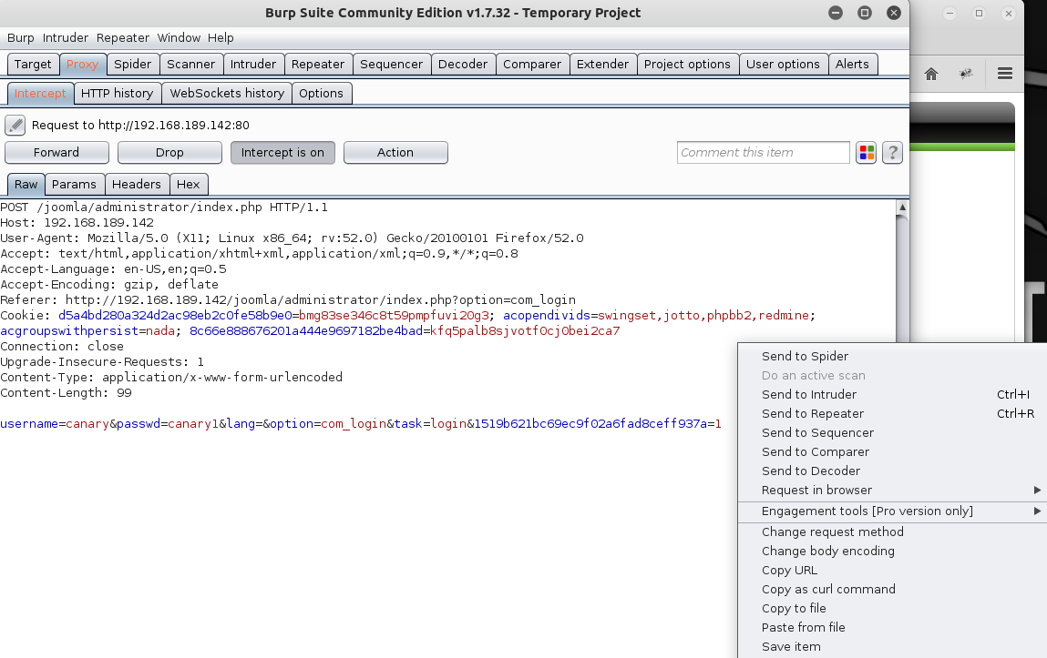Image resolution: width=1047 pixels, height=658 pixels.
Task: Click the Drop button
Action: tap(169, 153)
